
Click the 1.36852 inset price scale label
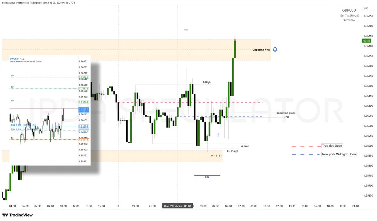(83, 61)
